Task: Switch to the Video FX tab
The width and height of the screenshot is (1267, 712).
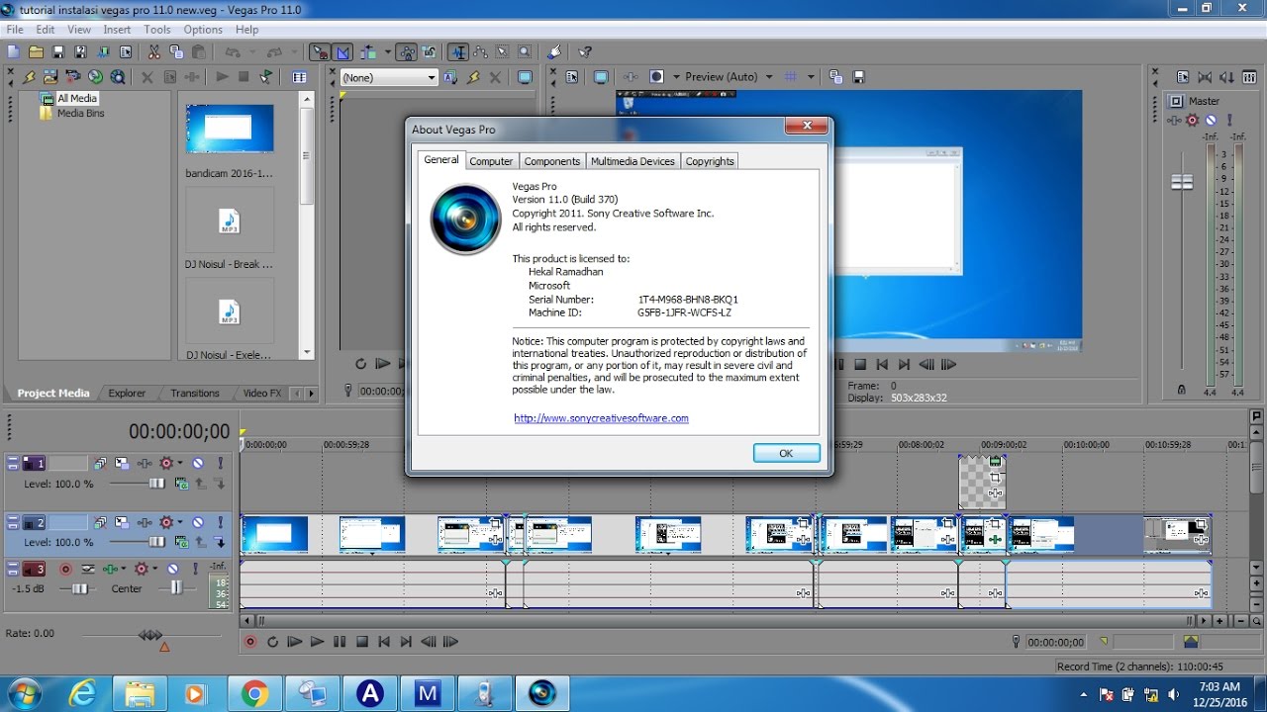Action: (262, 393)
